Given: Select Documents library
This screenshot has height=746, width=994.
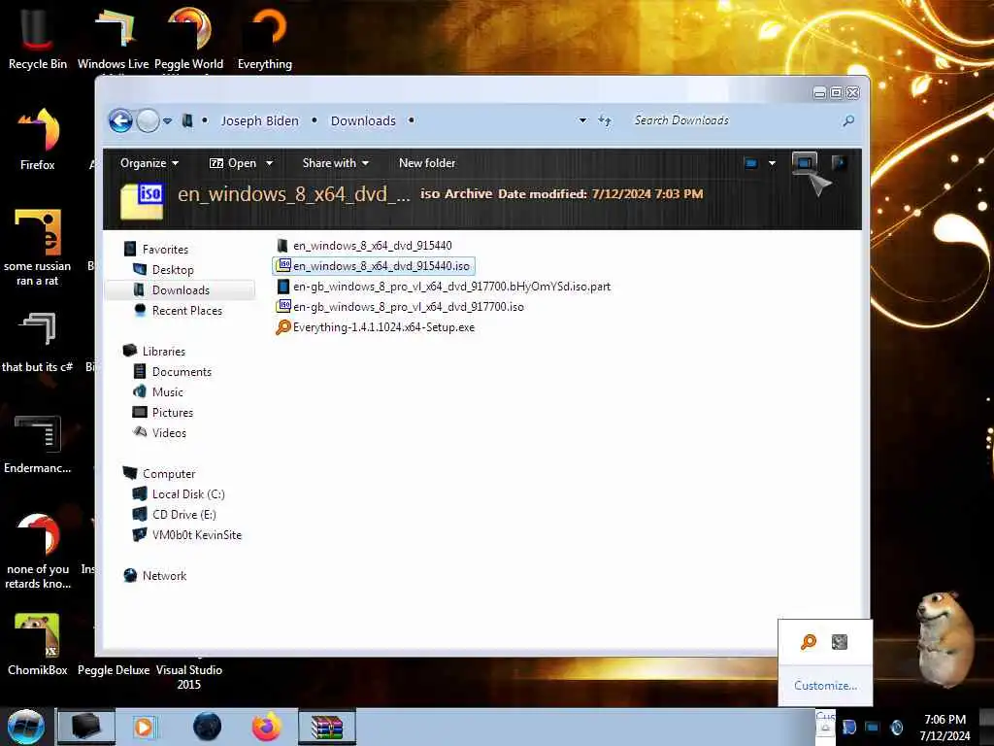Looking at the screenshot, I should pyautogui.click(x=182, y=372).
